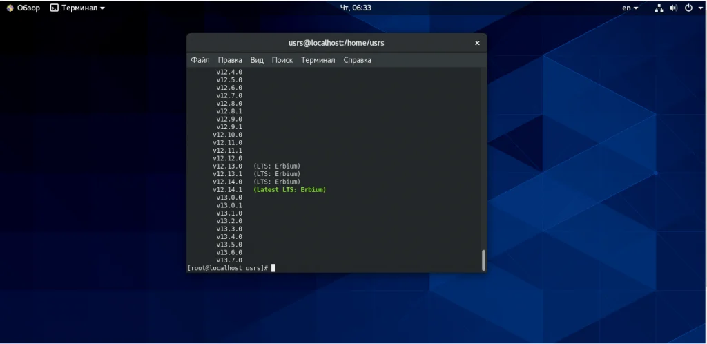
Task: Click the network connection icon
Action: click(x=659, y=8)
